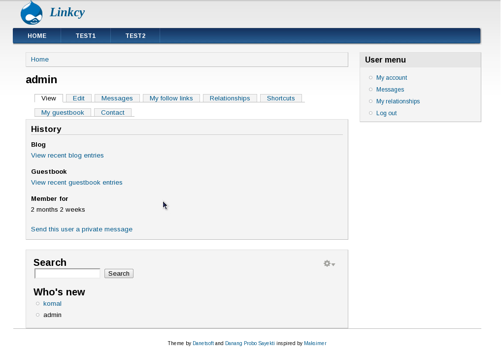The width and height of the screenshot is (501, 351).
Task: Click the Search block heading
Action: [50, 262]
